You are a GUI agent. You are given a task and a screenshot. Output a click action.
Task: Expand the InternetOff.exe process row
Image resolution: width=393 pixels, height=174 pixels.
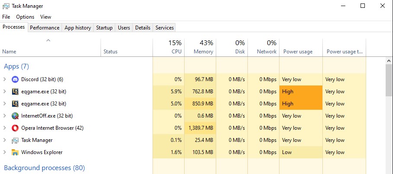(5, 116)
